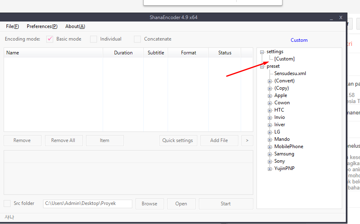Viewport: 360px width, 224px height.
Task: Expand the Iriver preset folder
Action: 269,125
